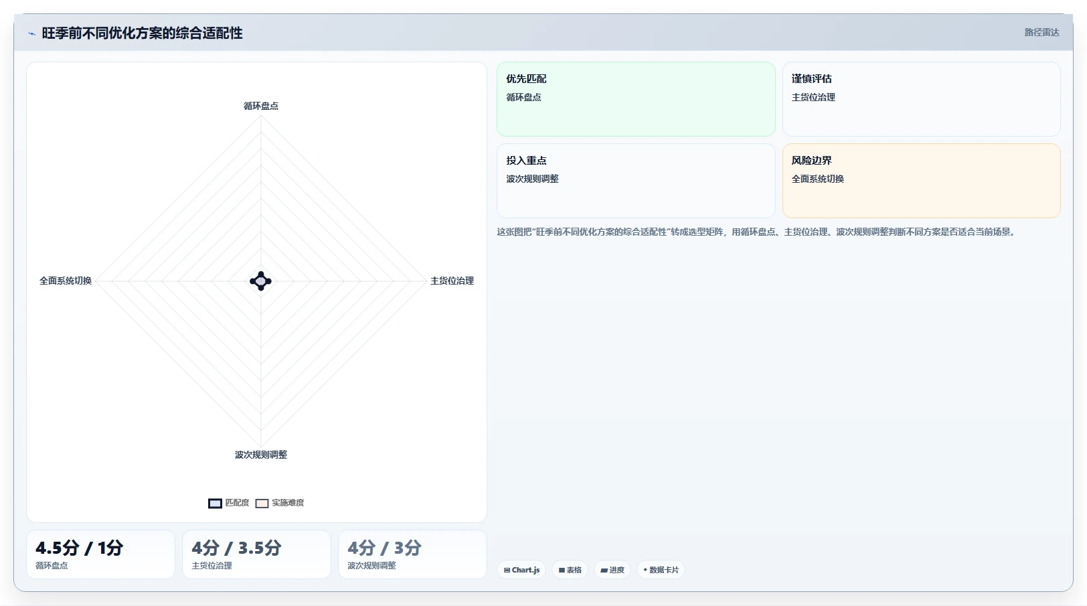
Task: Click the 4分 / 3分 score value
Action: (x=384, y=548)
